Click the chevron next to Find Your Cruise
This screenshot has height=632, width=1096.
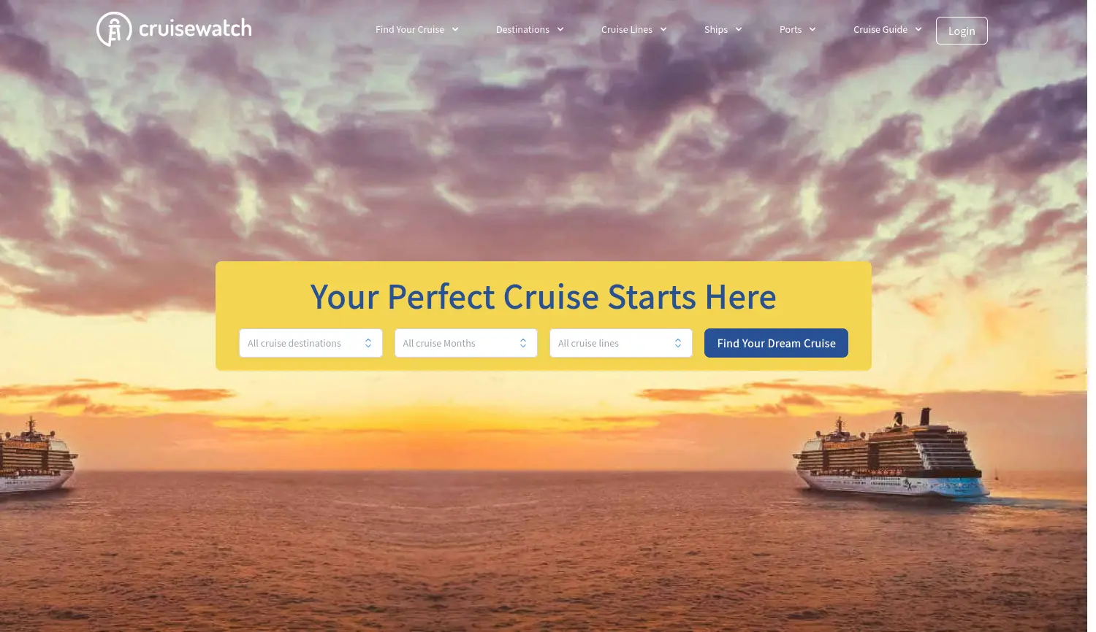pos(455,30)
